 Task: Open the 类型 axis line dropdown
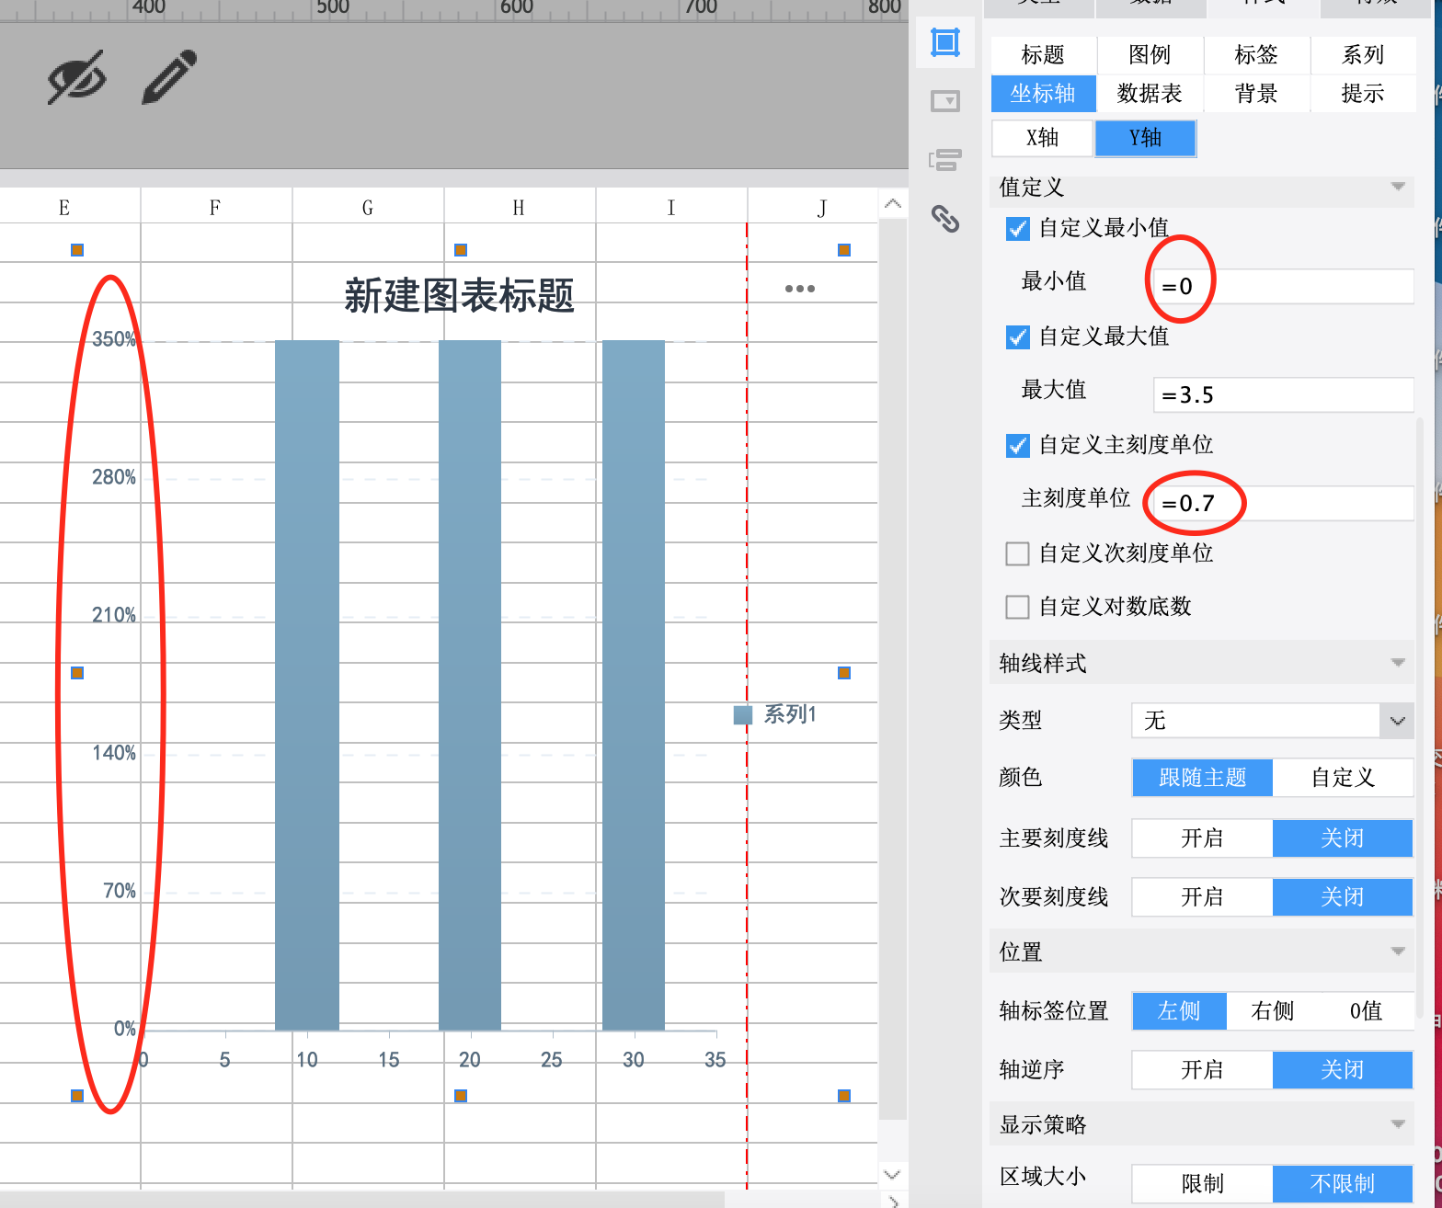click(1272, 721)
